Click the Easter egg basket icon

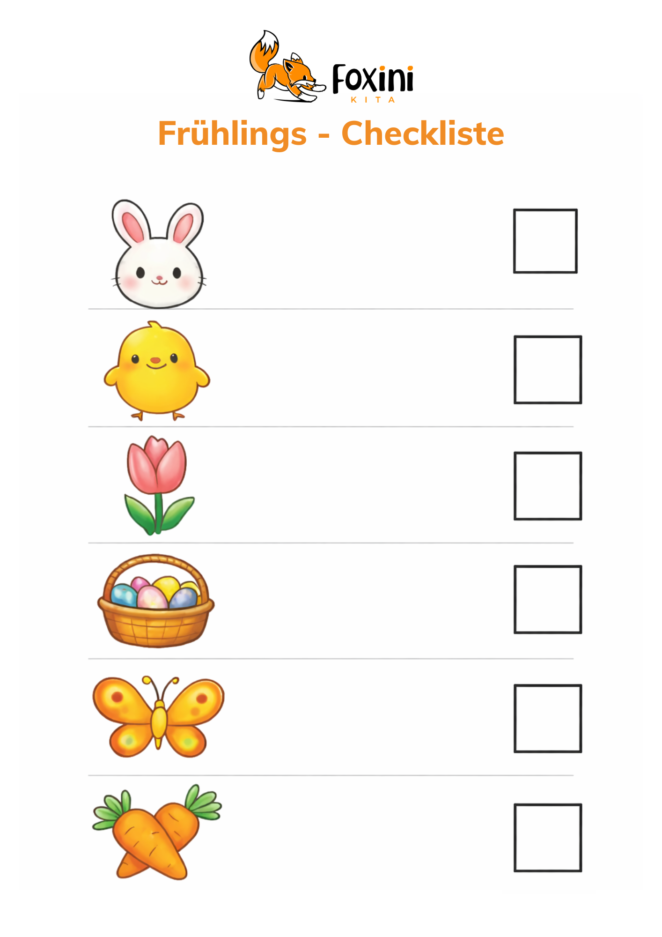click(156, 601)
